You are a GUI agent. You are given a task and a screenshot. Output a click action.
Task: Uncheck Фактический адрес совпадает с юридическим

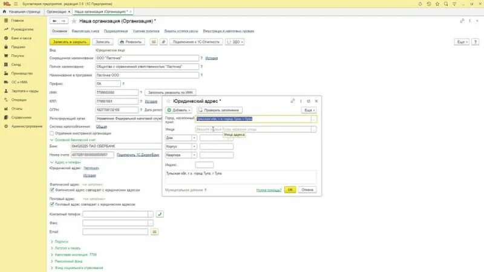click(x=52, y=190)
